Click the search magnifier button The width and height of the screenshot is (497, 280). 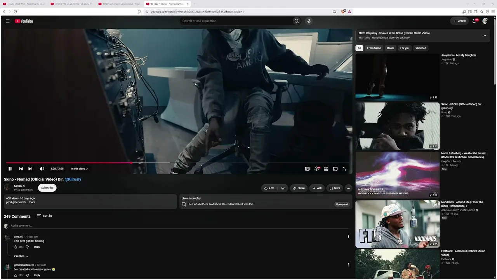297,21
